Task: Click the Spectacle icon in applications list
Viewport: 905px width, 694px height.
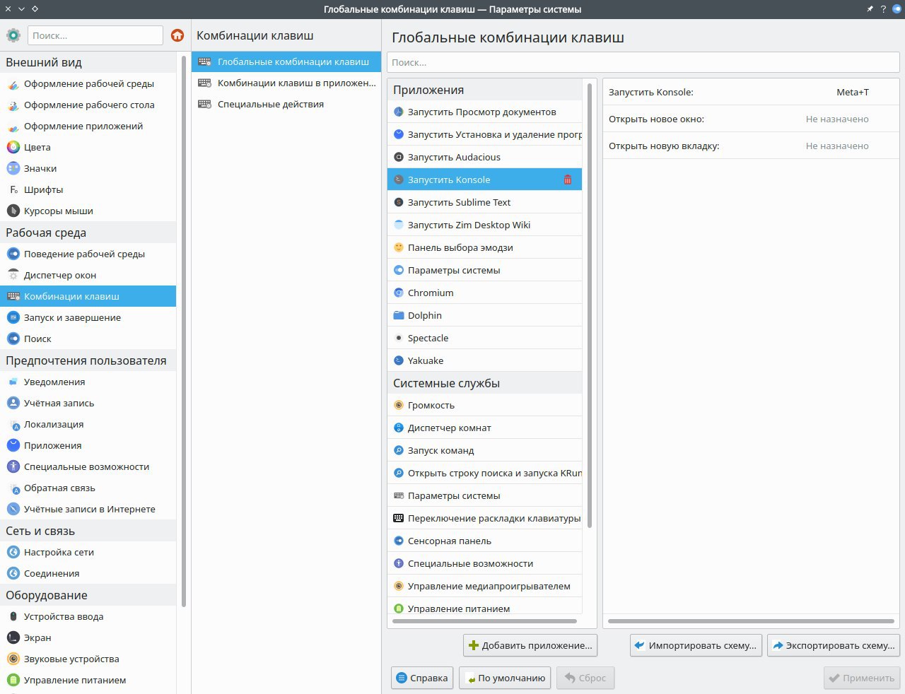Action: coord(399,338)
